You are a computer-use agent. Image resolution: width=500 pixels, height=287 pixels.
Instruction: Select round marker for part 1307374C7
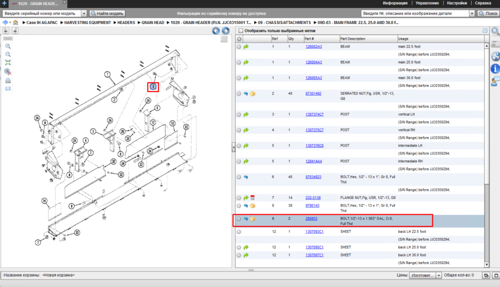pos(239,114)
